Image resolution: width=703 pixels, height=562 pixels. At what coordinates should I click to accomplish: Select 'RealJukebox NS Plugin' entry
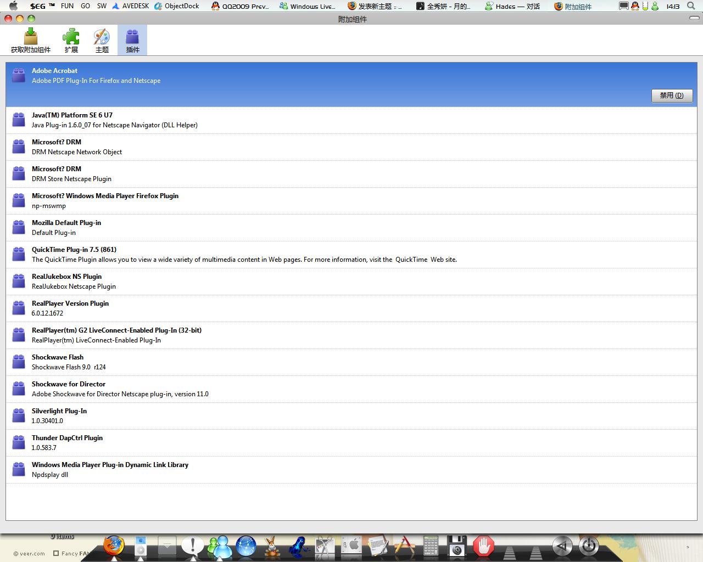coord(351,282)
